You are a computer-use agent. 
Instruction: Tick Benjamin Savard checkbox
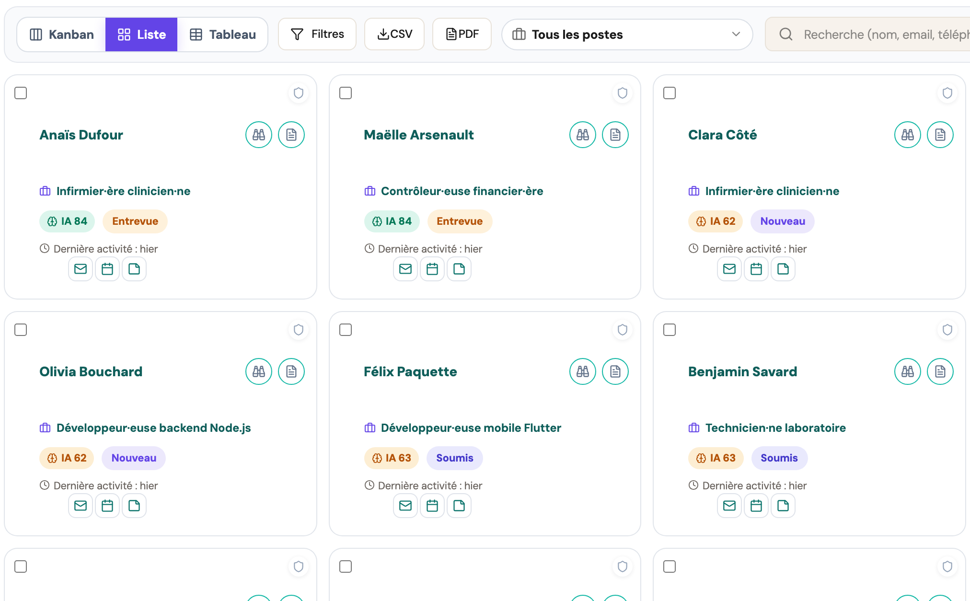(x=670, y=330)
